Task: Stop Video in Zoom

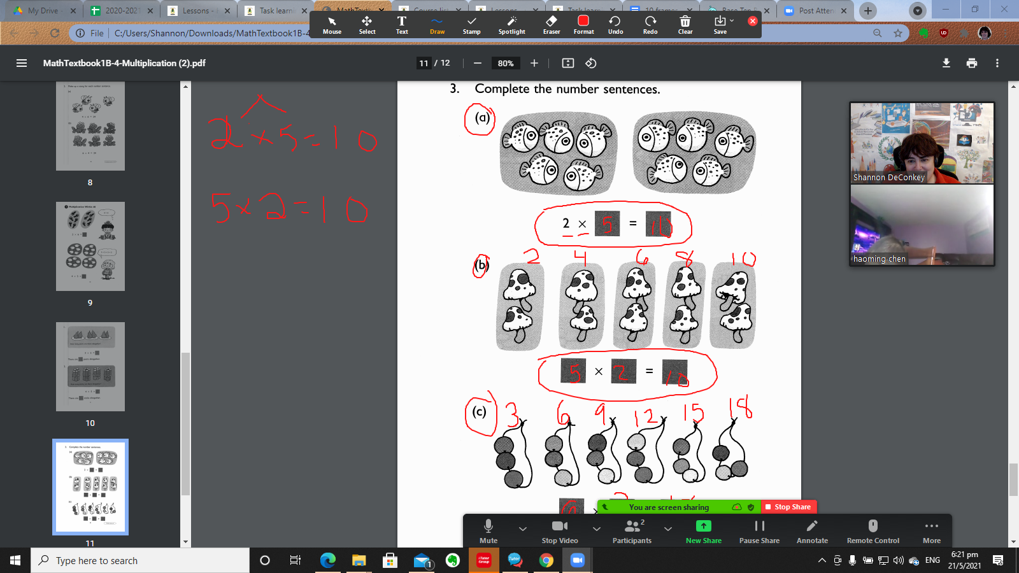Action: point(560,530)
